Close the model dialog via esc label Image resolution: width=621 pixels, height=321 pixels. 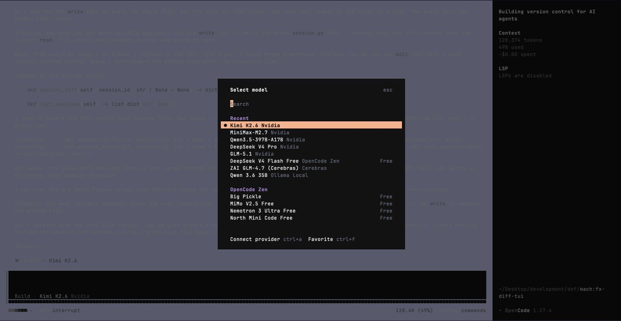pyautogui.click(x=388, y=90)
